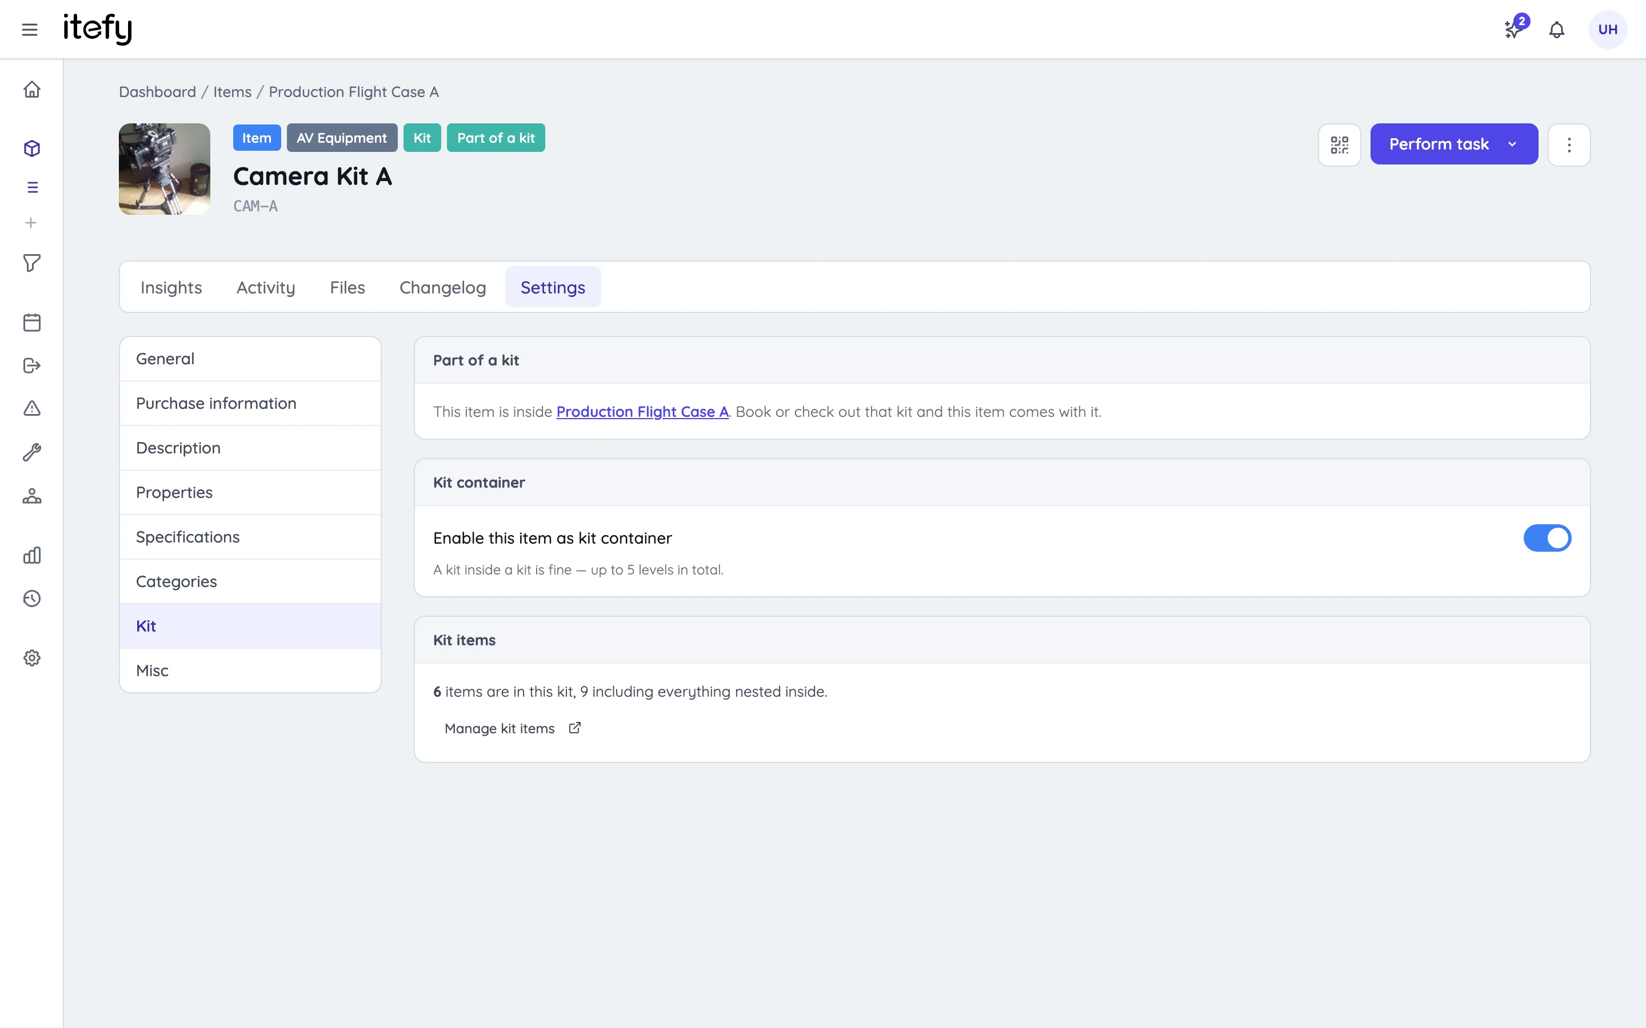Open the warning triangle sidebar icon
The width and height of the screenshot is (1646, 1028).
pos(32,408)
